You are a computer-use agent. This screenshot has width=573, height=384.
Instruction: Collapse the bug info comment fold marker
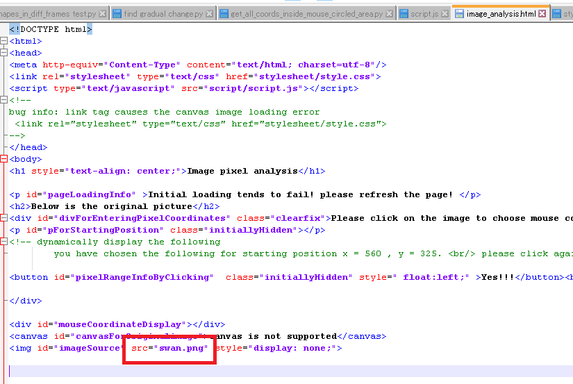[x=3, y=100]
